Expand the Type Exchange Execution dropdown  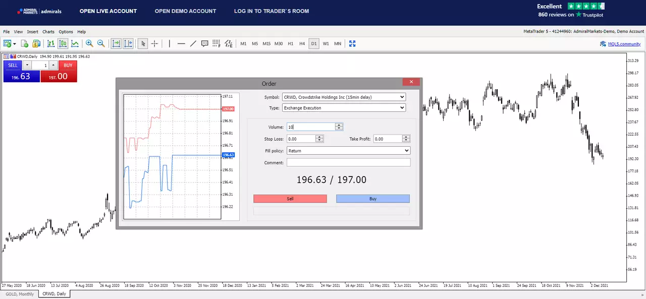coord(344,108)
